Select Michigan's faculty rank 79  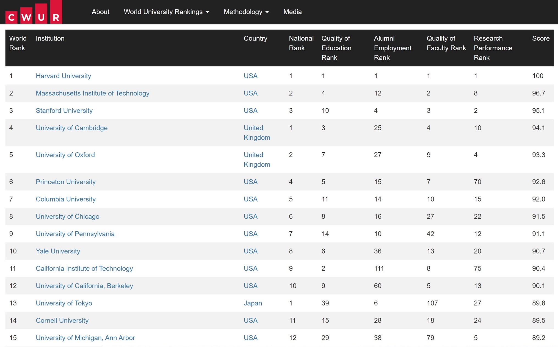point(430,338)
